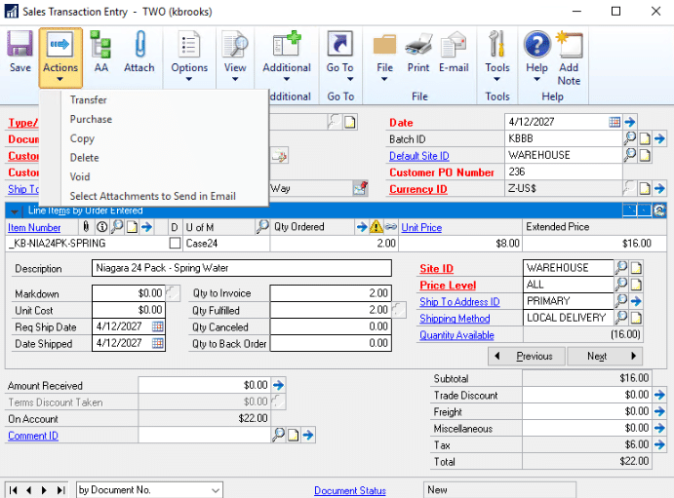
Task: Click the Miscellaneous expansion arrow
Action: (x=659, y=428)
